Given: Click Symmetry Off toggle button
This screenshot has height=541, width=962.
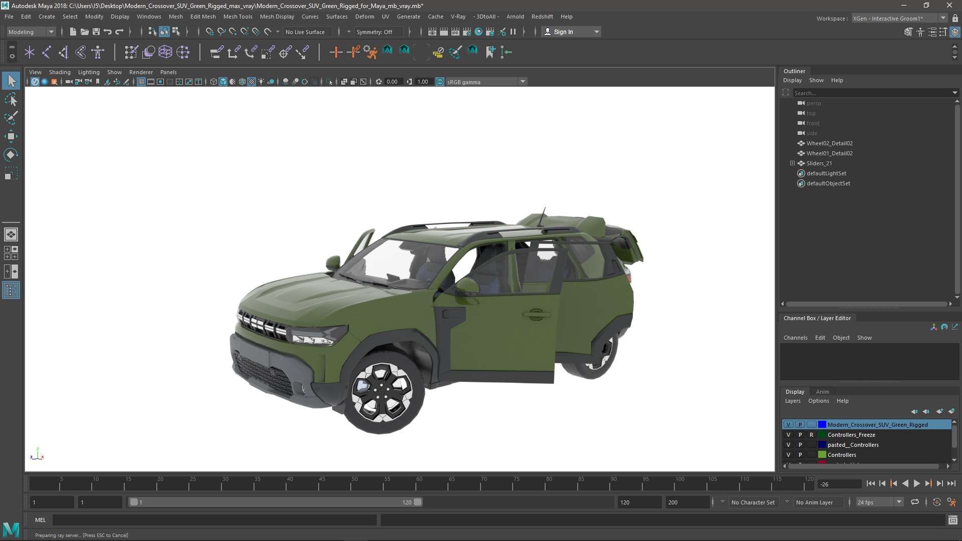Looking at the screenshot, I should pos(375,31).
